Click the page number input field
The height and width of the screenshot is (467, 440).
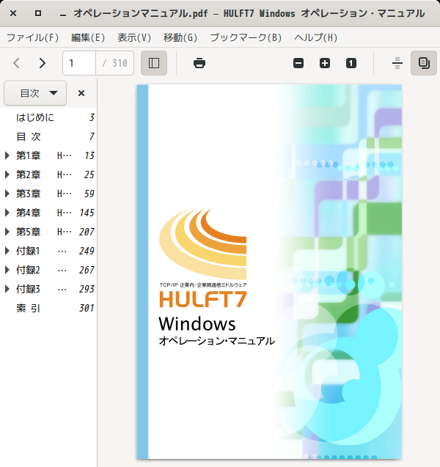tap(79, 63)
